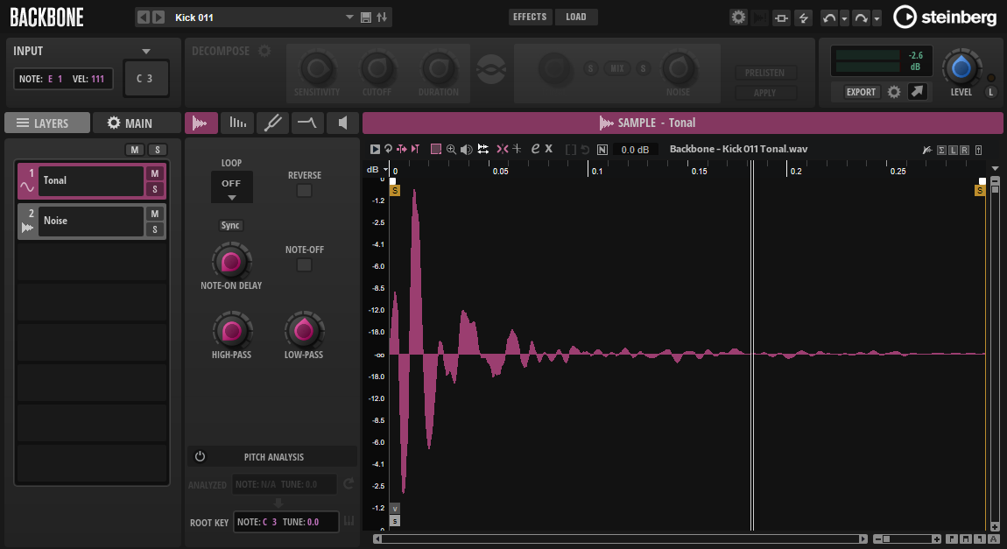Toggle PITCH ANALYSIS power button
Screen dimensions: 1007x549
click(x=201, y=456)
